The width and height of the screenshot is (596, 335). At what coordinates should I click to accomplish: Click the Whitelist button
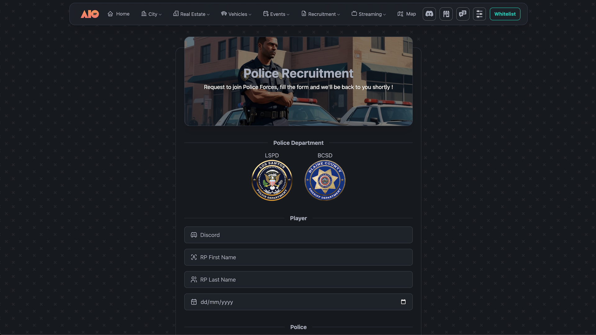505,14
